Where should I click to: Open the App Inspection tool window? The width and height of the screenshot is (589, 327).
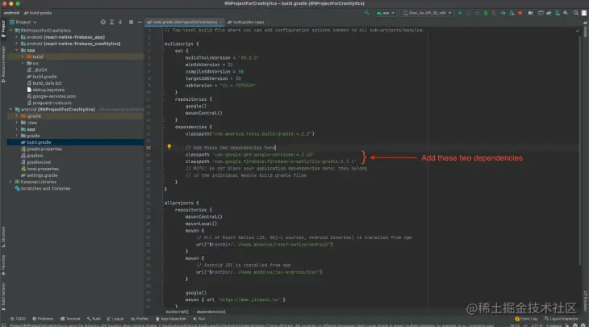click(x=171, y=319)
